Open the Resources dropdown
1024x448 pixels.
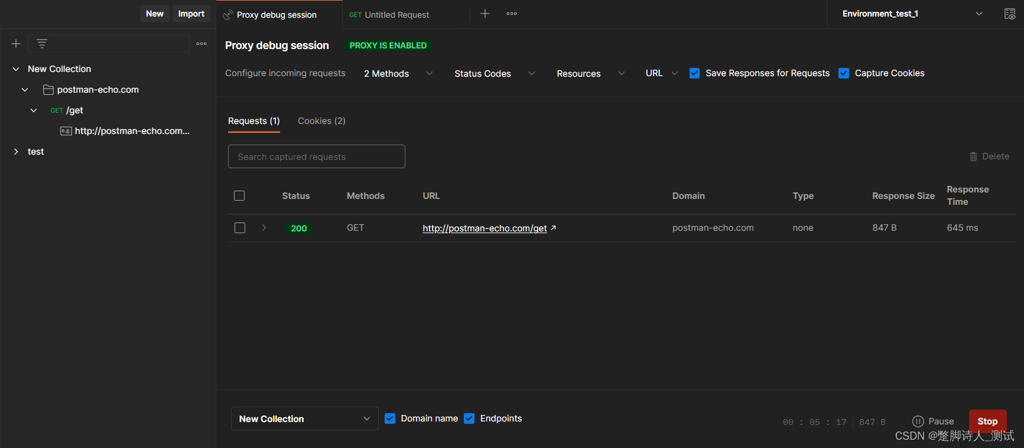pyautogui.click(x=590, y=73)
